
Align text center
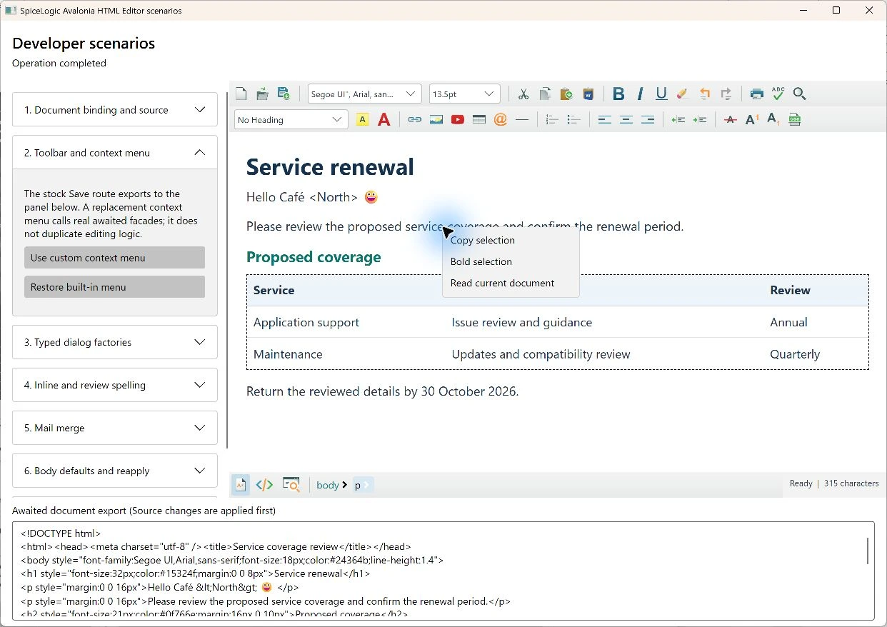[626, 119]
